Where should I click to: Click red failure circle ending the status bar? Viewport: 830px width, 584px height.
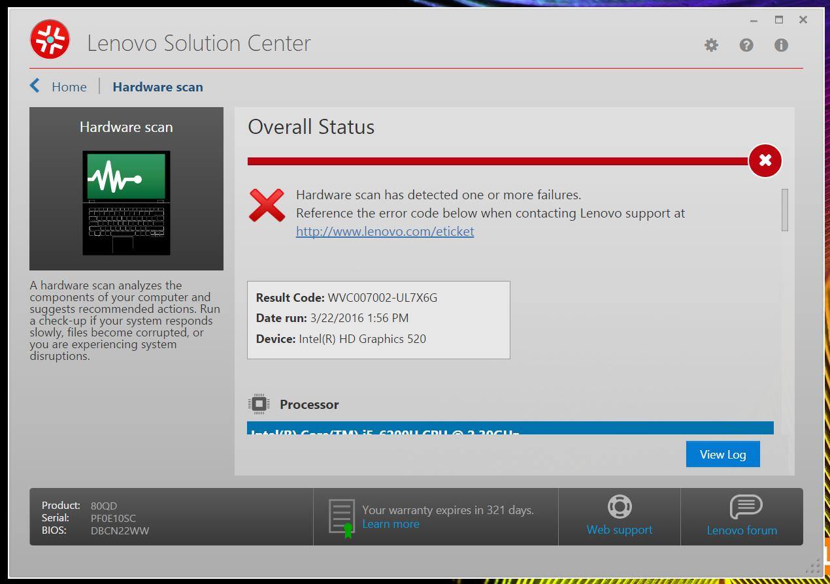pyautogui.click(x=765, y=161)
